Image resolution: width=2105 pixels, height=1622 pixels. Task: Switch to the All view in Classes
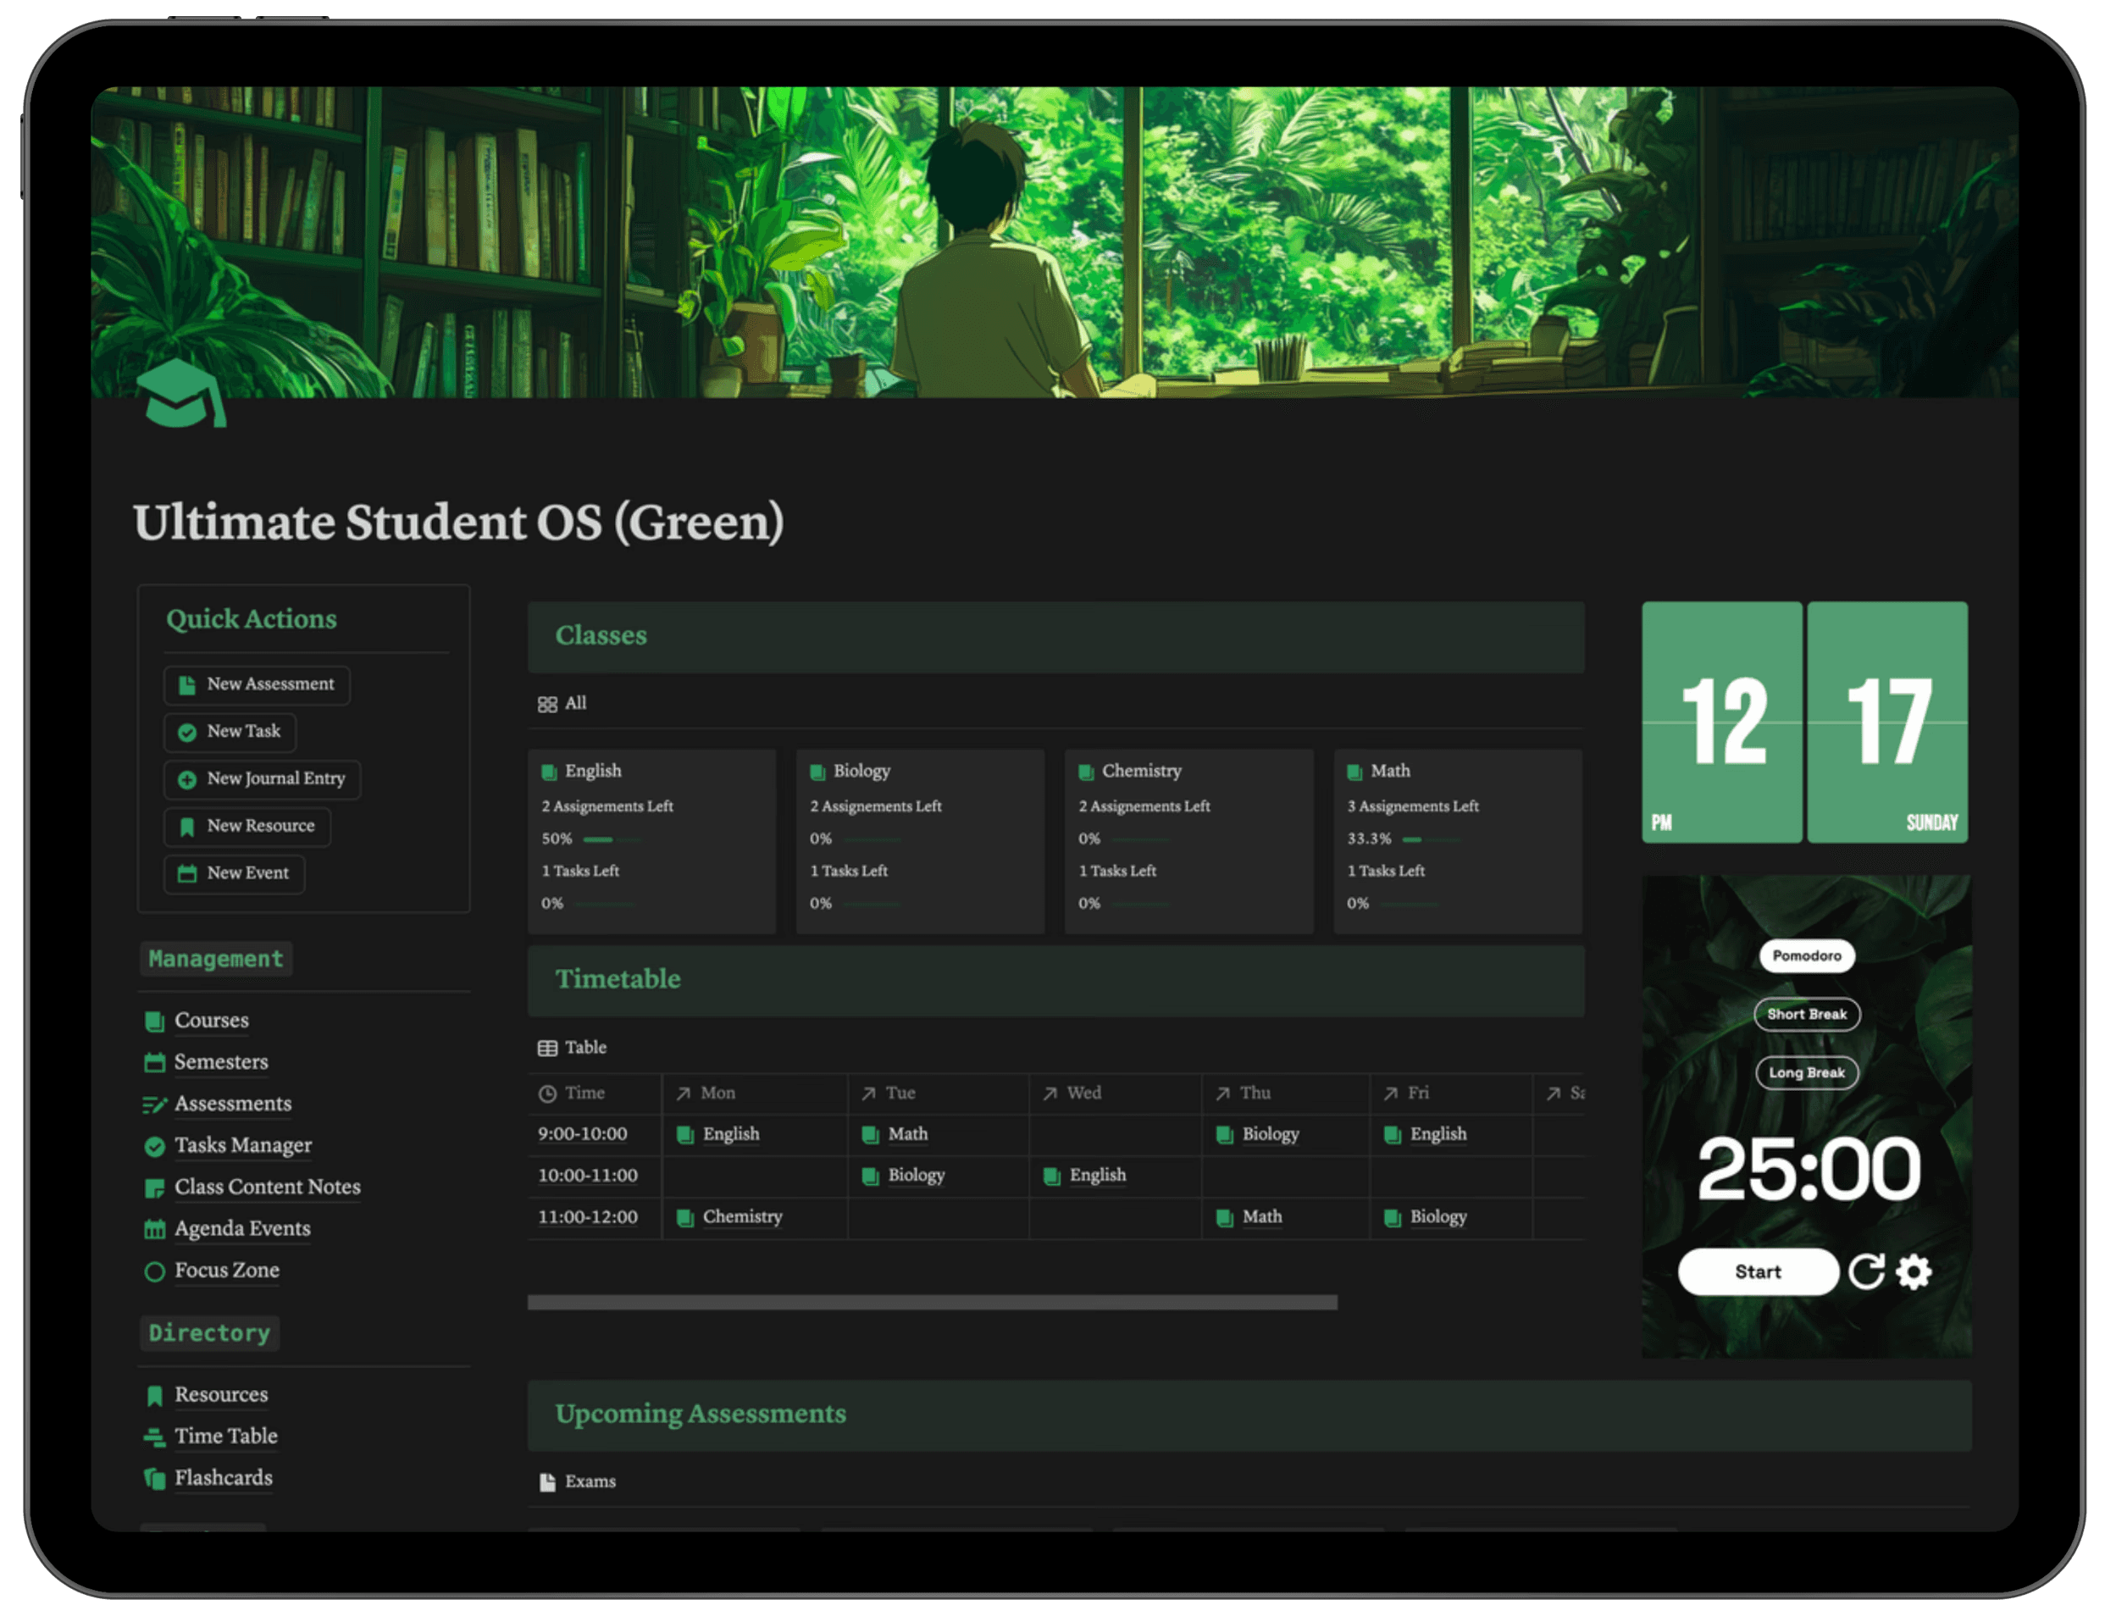click(x=562, y=704)
